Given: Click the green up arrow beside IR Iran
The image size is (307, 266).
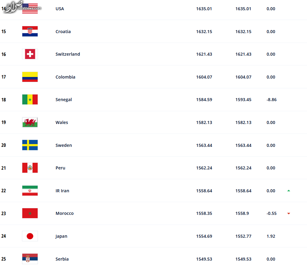Looking at the screenshot, I should (289, 190).
